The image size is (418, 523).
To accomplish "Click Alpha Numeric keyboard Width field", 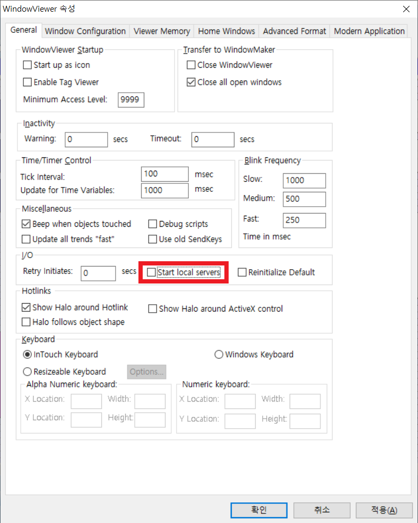I will [150, 401].
